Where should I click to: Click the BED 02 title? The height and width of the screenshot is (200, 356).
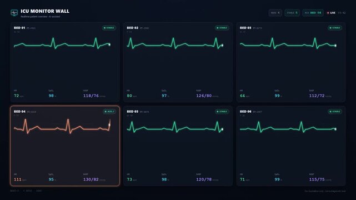pos(132,28)
